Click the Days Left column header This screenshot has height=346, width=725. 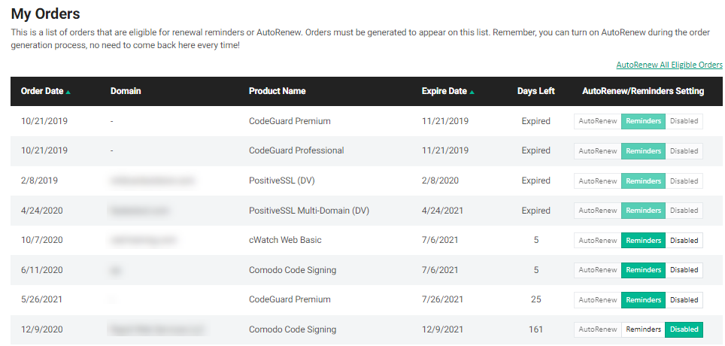tap(535, 92)
